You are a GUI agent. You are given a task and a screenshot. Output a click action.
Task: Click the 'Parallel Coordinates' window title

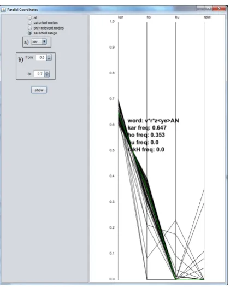22,10
